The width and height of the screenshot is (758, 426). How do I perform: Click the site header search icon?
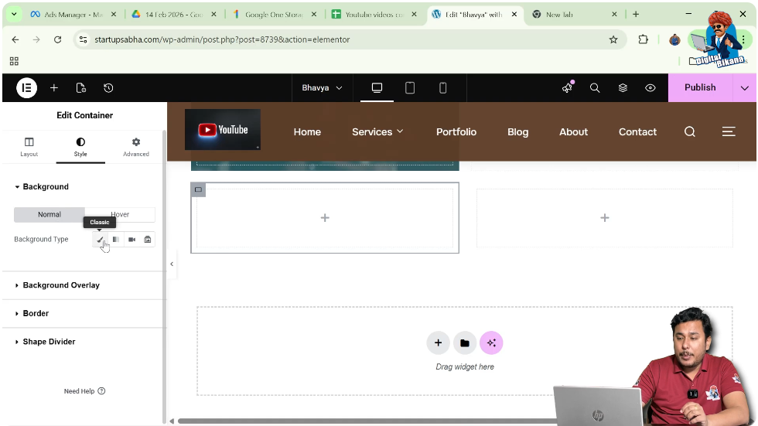pos(690,131)
